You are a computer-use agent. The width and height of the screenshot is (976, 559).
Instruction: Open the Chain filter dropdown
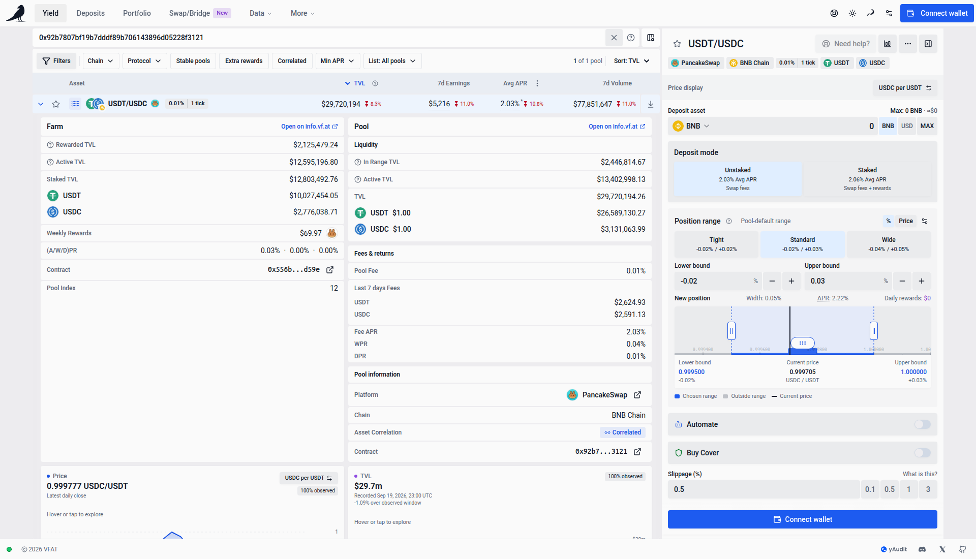click(x=101, y=61)
